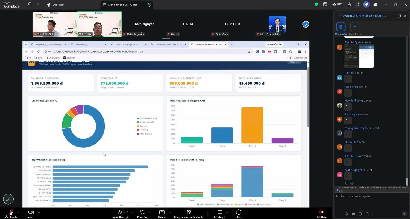This screenshot has width=410, height=219.
Task: Switch to the Cuộc họp tab
Action: pos(55,5)
